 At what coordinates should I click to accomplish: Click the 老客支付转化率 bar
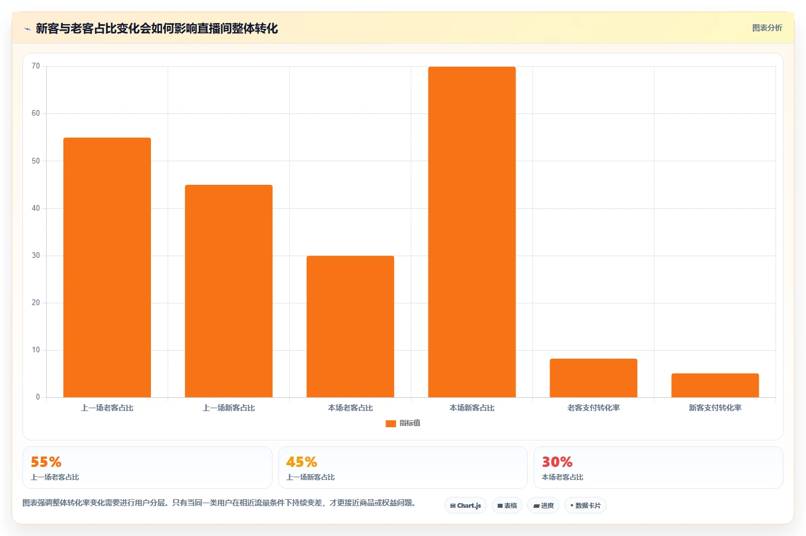click(x=593, y=378)
